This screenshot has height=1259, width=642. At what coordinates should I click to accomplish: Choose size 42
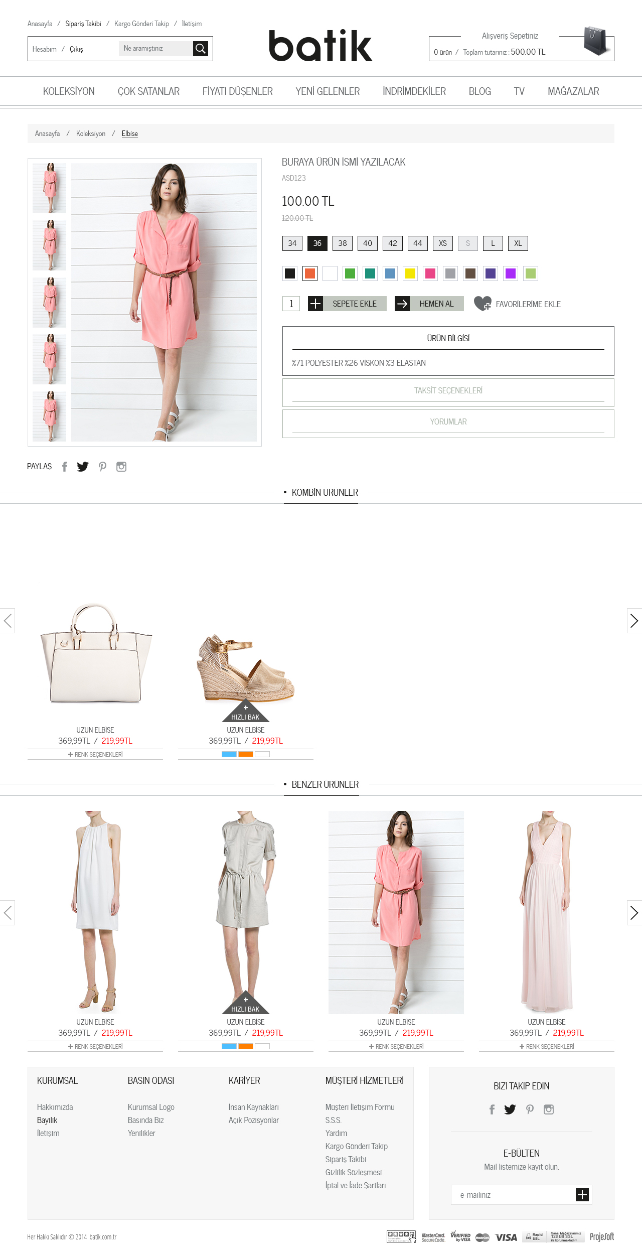(393, 243)
